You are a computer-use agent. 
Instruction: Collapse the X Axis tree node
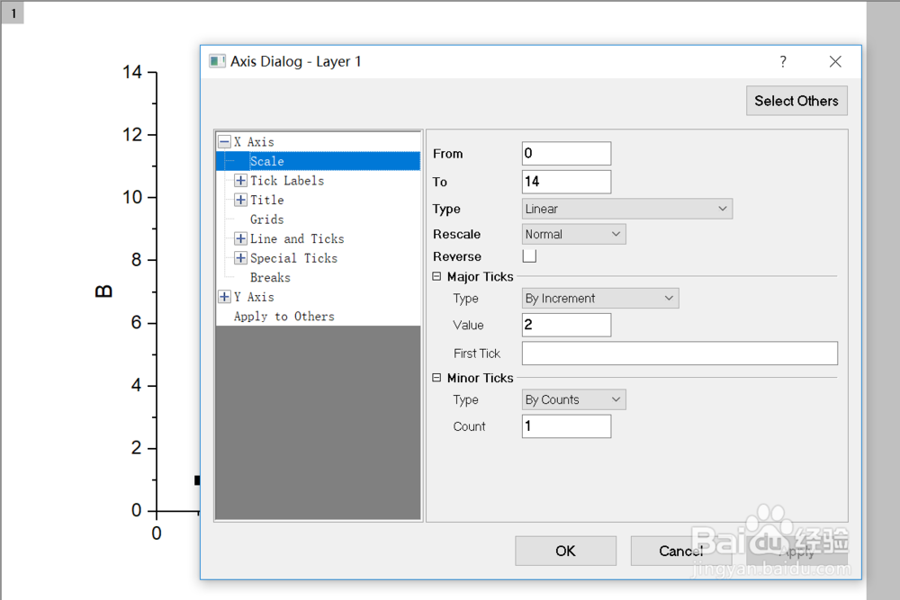pyautogui.click(x=224, y=142)
